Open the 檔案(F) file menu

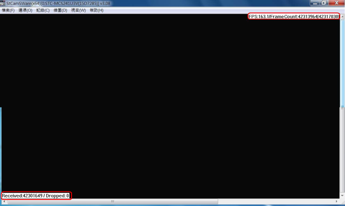pos(8,10)
